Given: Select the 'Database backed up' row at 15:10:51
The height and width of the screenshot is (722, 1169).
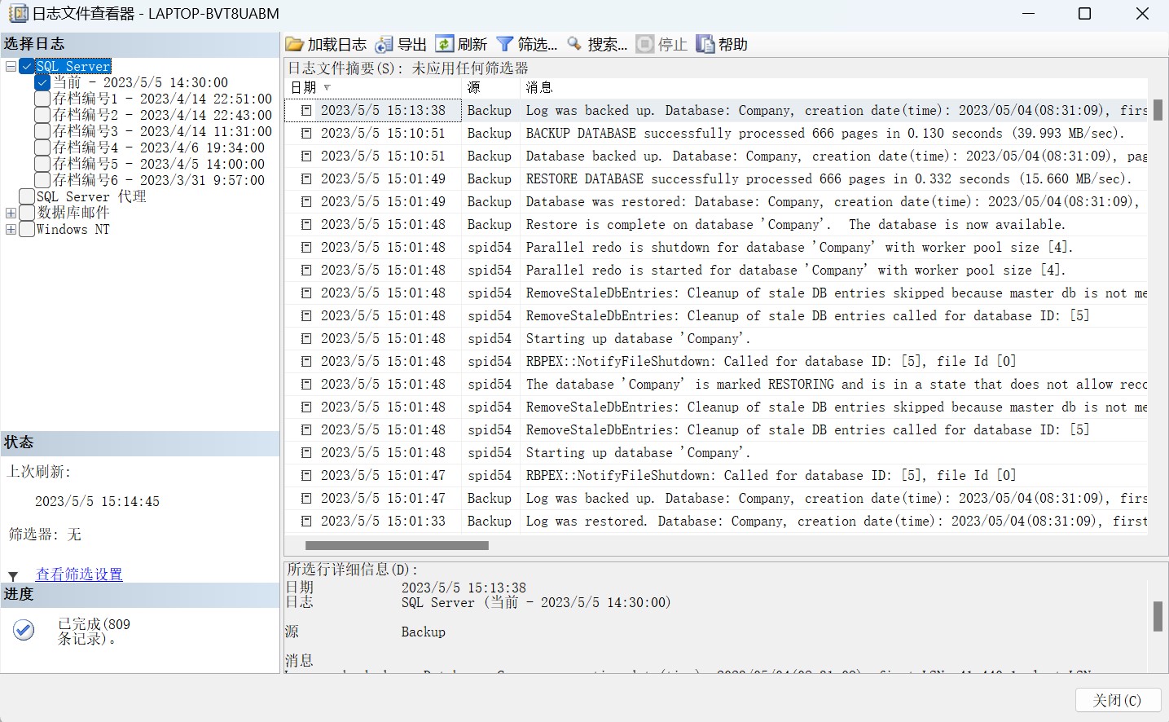Looking at the screenshot, I should [716, 156].
